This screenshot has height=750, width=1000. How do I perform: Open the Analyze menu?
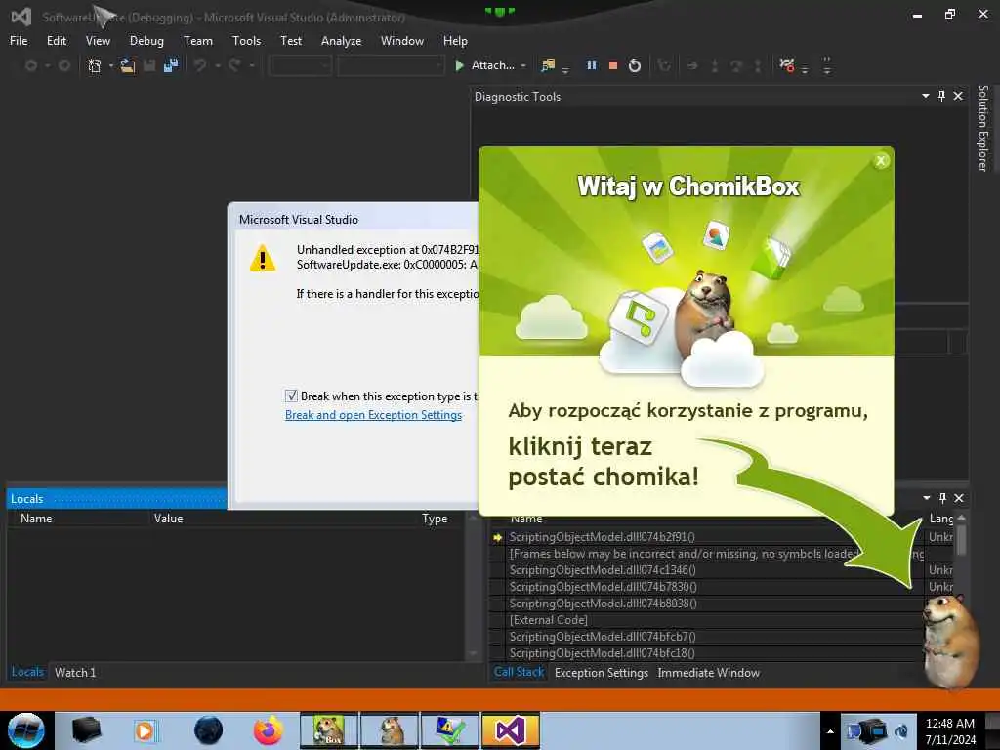(341, 41)
